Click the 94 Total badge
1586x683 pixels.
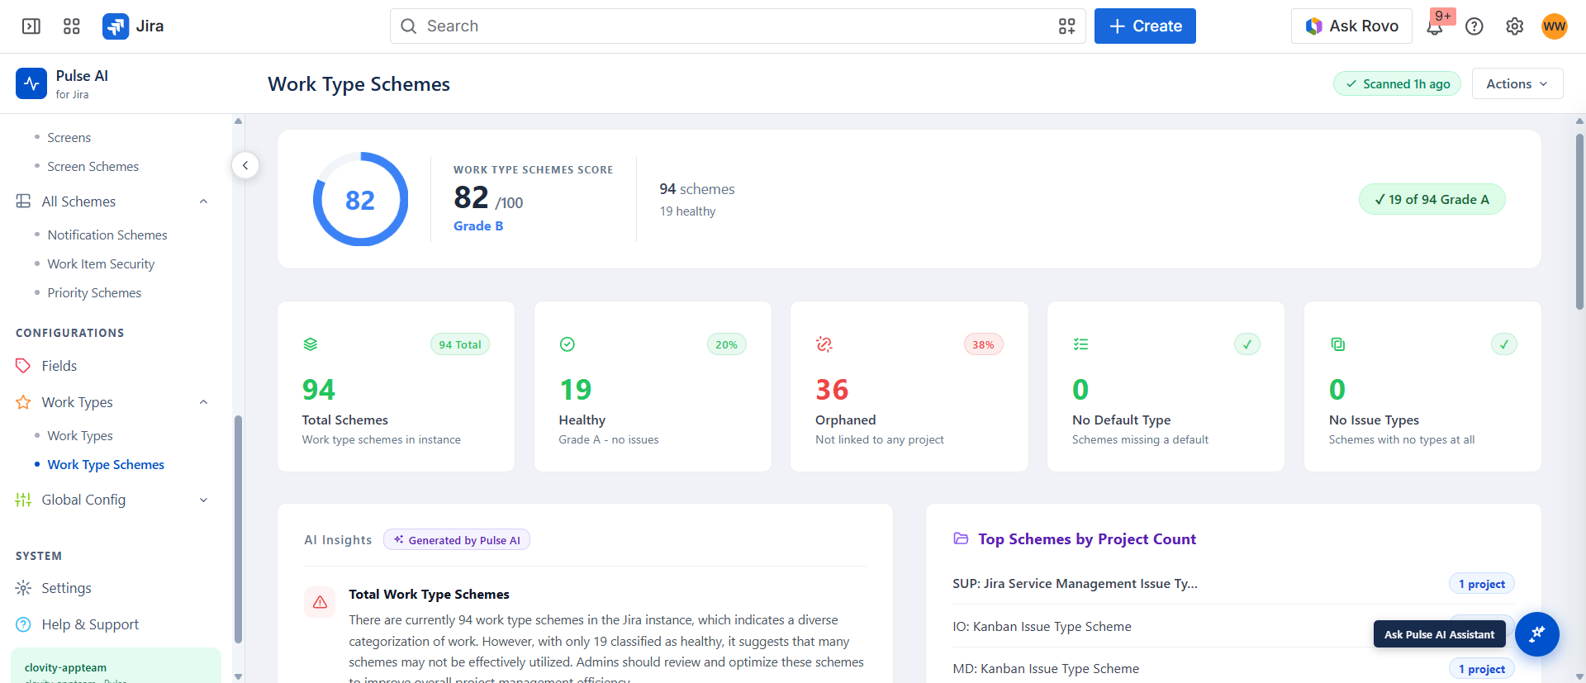(x=460, y=344)
